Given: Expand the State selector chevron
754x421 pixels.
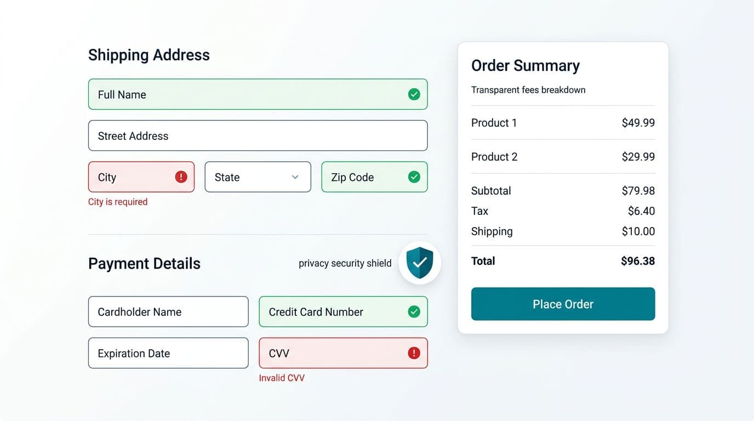Looking at the screenshot, I should (x=295, y=177).
